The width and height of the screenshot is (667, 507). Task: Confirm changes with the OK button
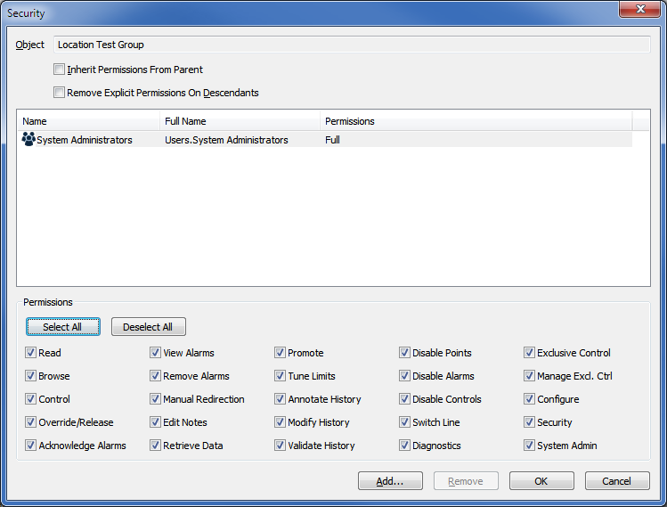pos(541,481)
